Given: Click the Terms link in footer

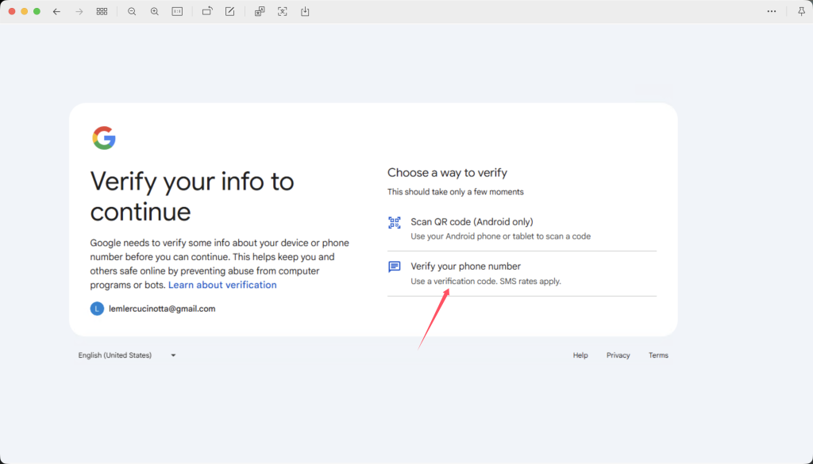Looking at the screenshot, I should (658, 355).
